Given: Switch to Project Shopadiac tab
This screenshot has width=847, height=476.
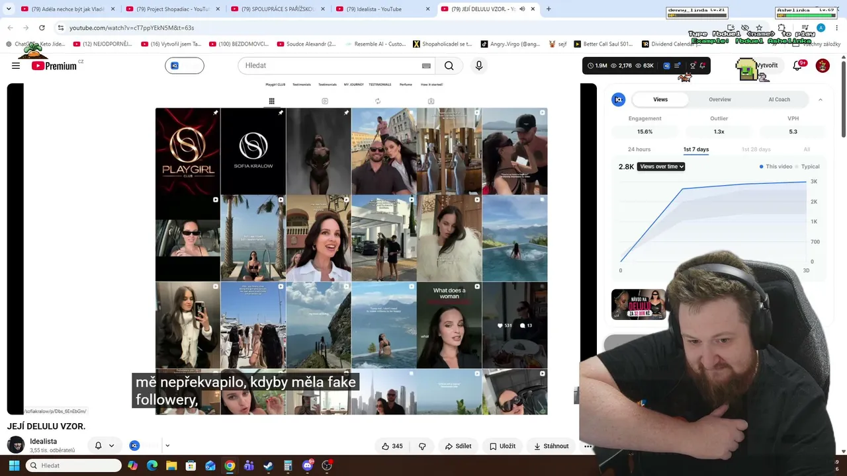Looking at the screenshot, I should coord(173,9).
